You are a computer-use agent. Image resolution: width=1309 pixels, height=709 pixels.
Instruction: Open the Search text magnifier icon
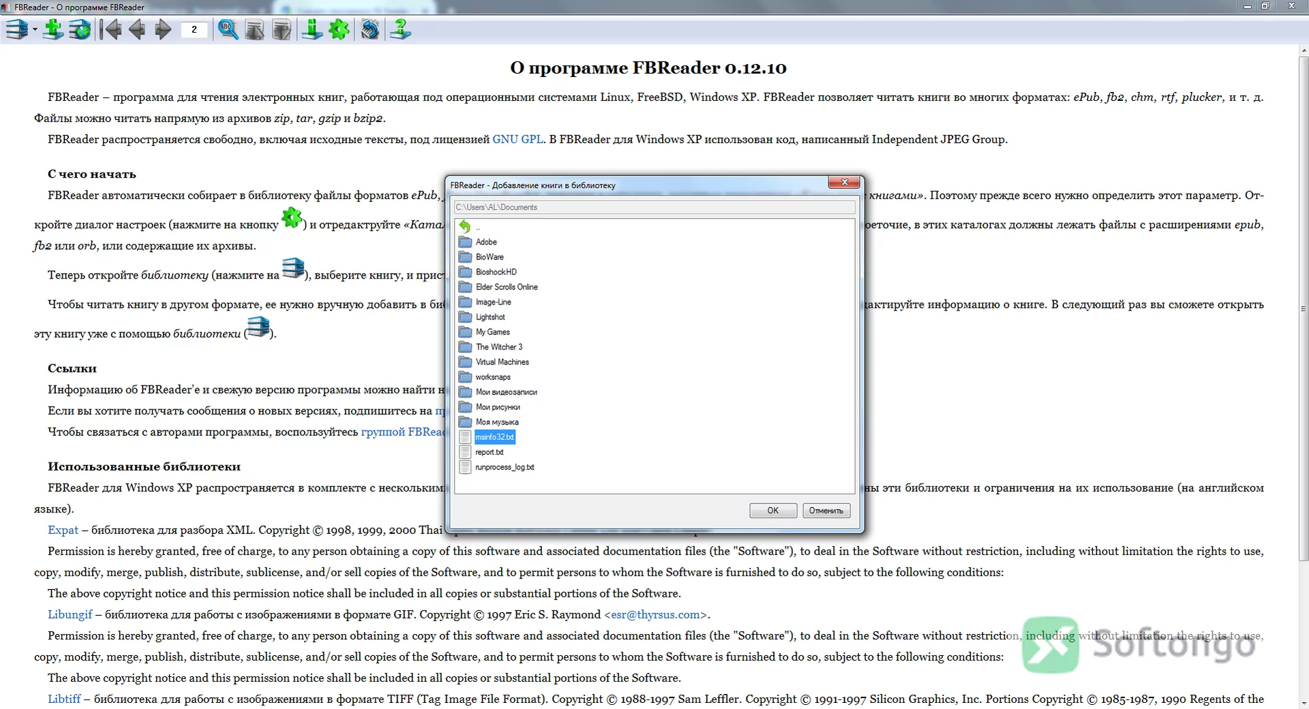click(228, 29)
